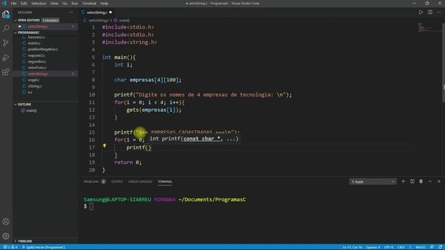Open the File menu
The width and height of the screenshot is (445, 250).
coord(14,3)
